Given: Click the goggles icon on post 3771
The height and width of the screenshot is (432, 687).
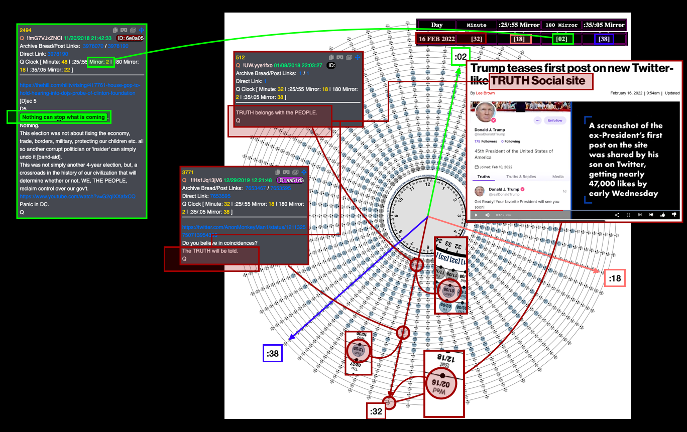Looking at the screenshot, I should tap(286, 173).
